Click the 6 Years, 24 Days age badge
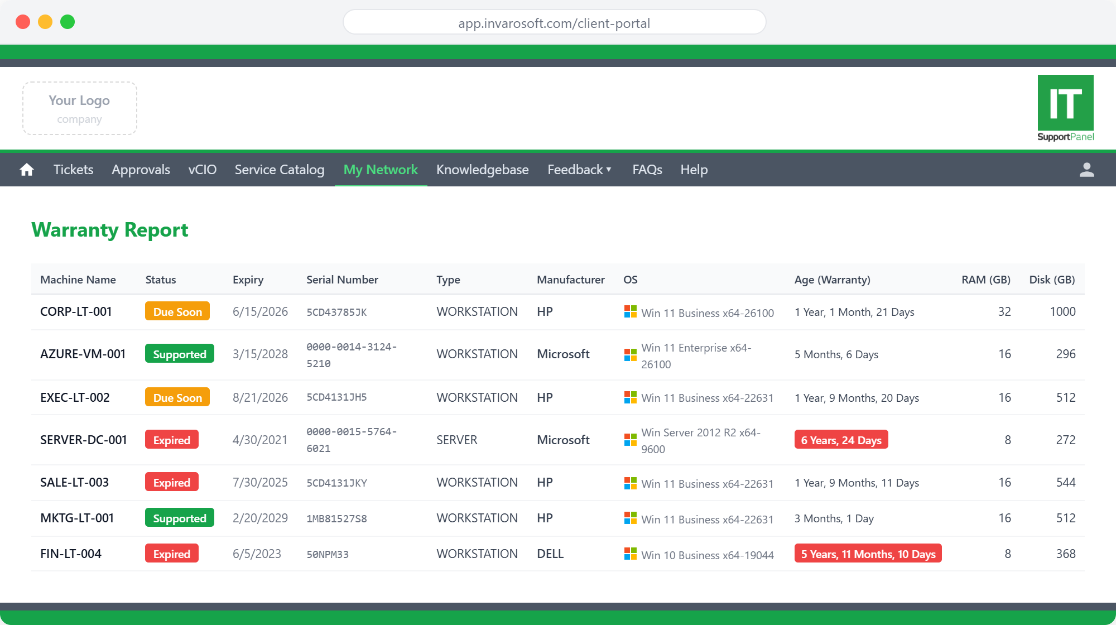 click(841, 440)
